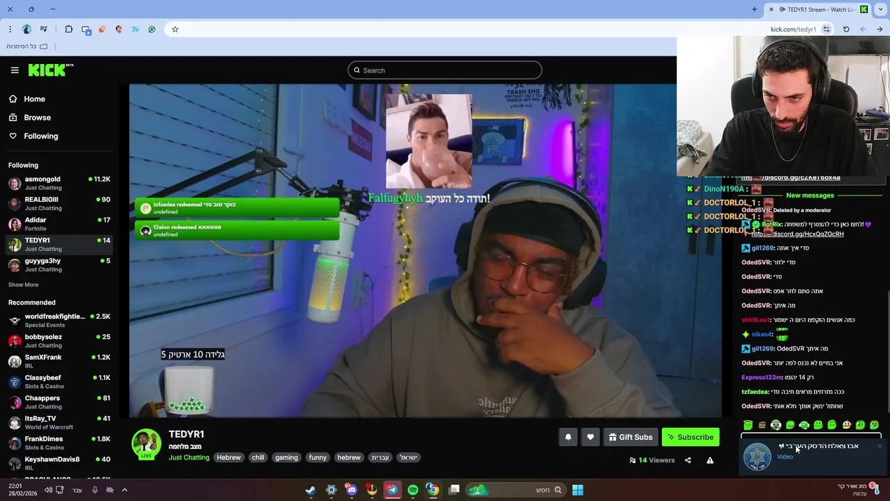Open KeyshawnDavis8 IRL channel
The height and width of the screenshot is (501, 890).
pos(59,463)
